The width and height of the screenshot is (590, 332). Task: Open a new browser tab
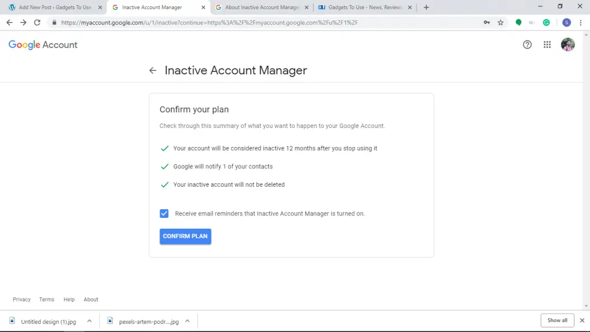click(x=426, y=7)
